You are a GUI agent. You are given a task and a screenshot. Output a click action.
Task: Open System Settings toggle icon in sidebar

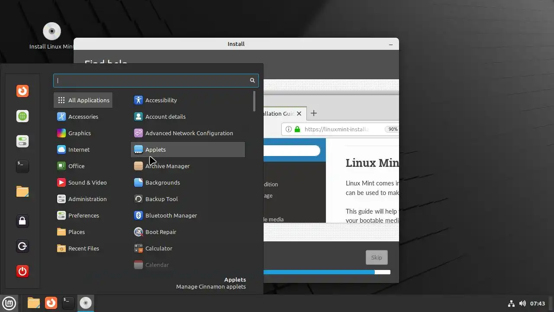coord(23,141)
